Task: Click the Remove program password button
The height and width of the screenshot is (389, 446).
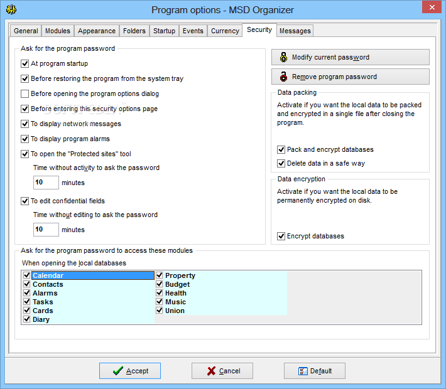Action: pyautogui.click(x=351, y=77)
